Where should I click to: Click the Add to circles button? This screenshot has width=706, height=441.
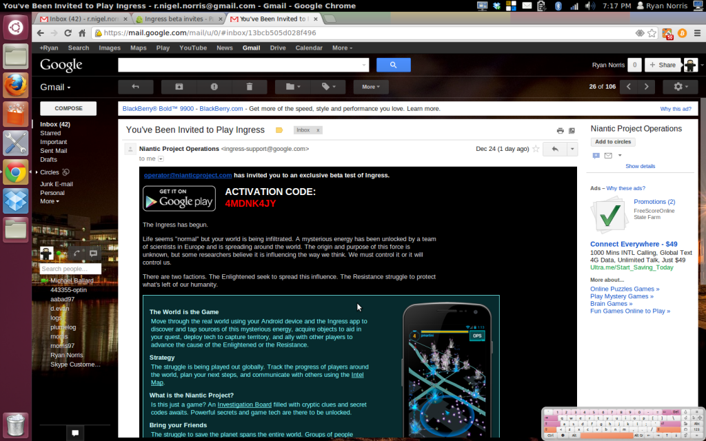click(x=613, y=142)
